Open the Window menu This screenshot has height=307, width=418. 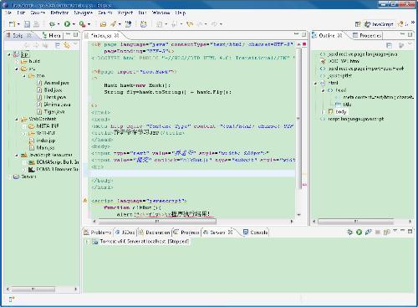click(x=161, y=13)
